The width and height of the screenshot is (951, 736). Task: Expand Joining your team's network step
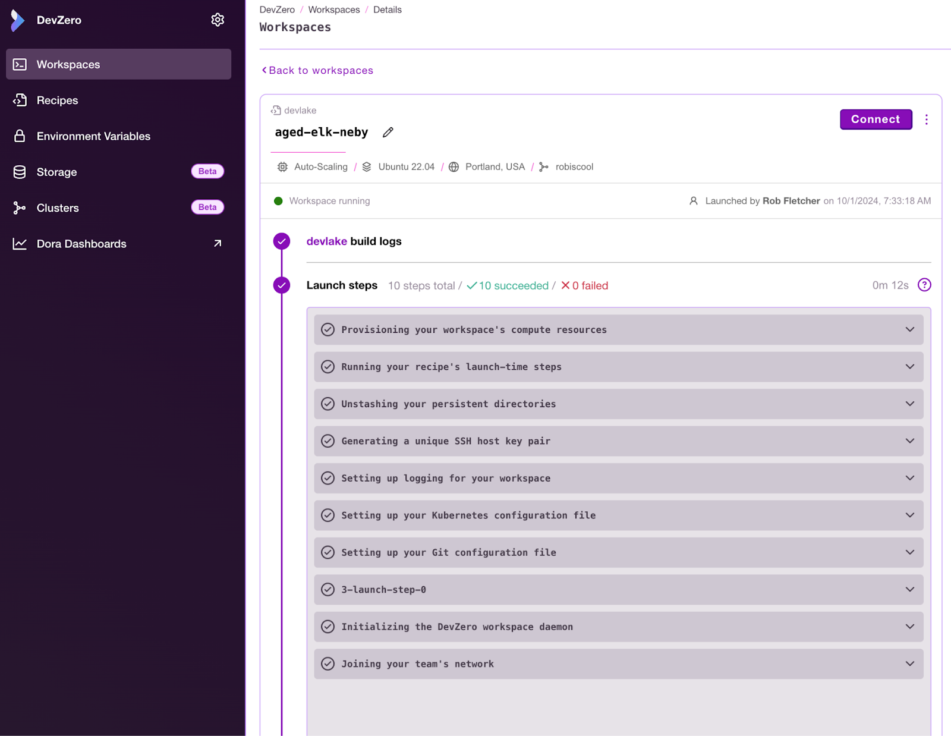point(909,664)
